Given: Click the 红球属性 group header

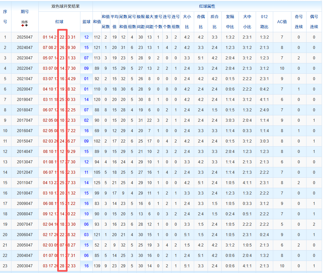Looking at the screenshot, I should (x=207, y=6).
